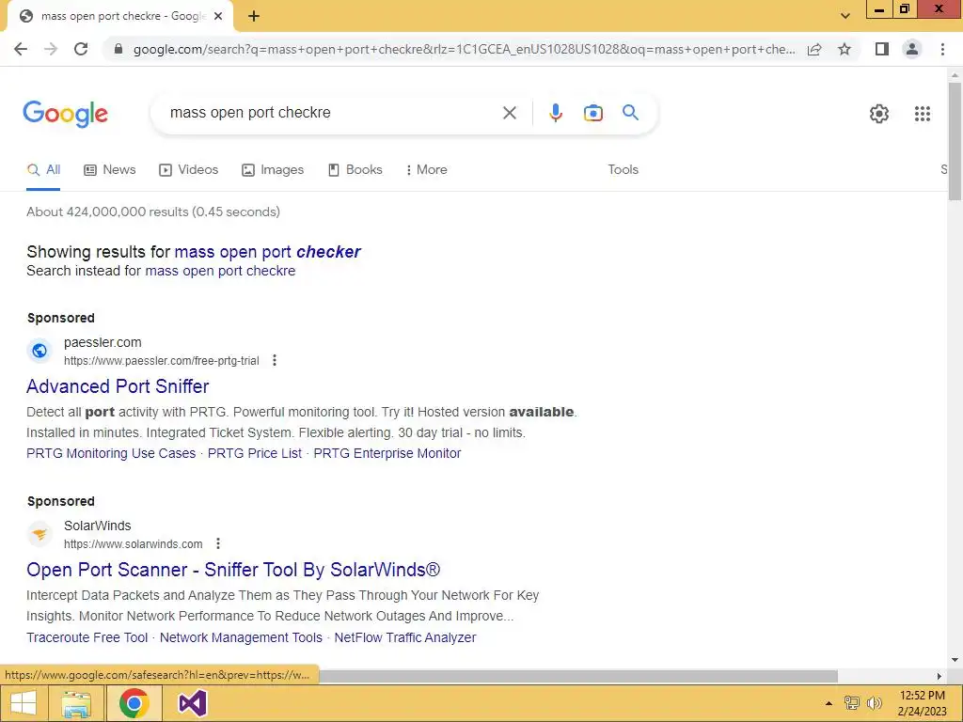Switch to the Videos tab
Image resolution: width=963 pixels, height=722 pixels.
tap(188, 170)
